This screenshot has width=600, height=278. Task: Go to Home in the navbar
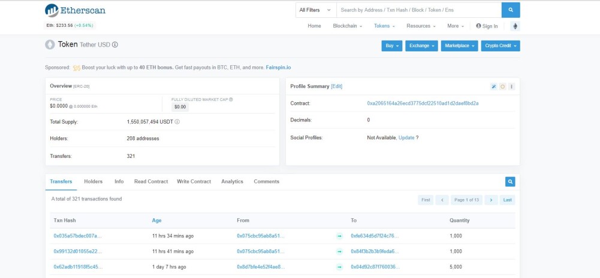[315, 26]
